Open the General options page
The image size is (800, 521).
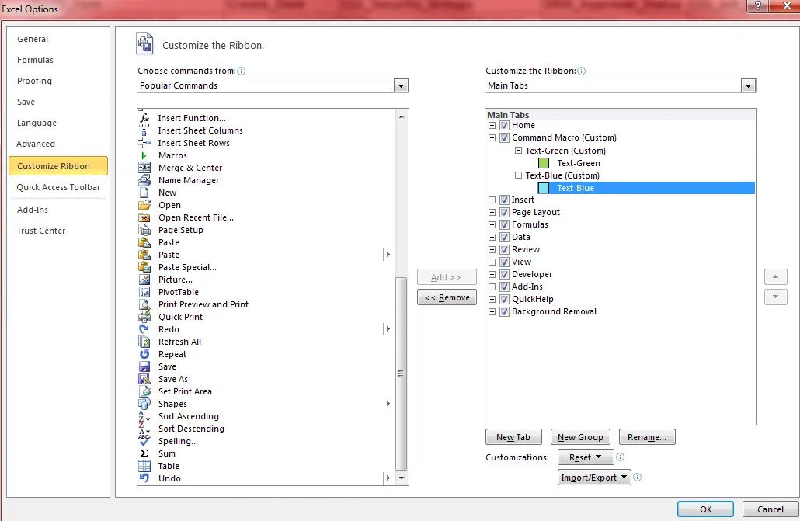pyautogui.click(x=33, y=39)
